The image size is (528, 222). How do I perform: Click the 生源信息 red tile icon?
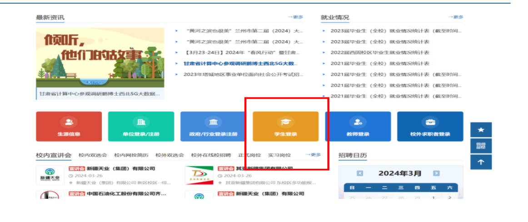[x=69, y=126]
